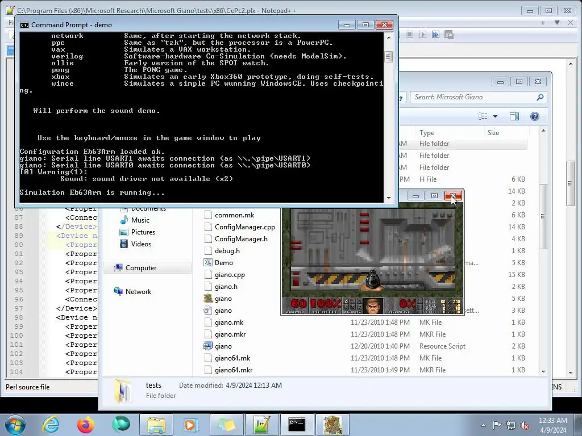Screen dimensions: 582x436
Task: Switch to Notepad++ on taskbar
Action: (x=261, y=425)
